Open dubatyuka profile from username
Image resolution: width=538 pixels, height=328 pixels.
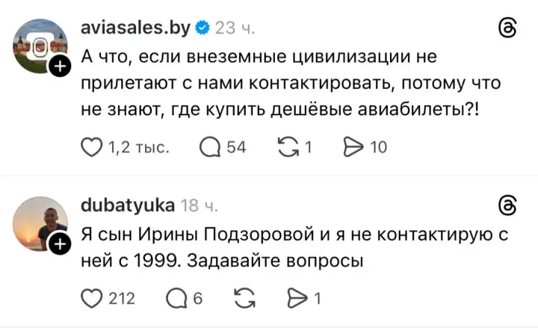point(126,205)
